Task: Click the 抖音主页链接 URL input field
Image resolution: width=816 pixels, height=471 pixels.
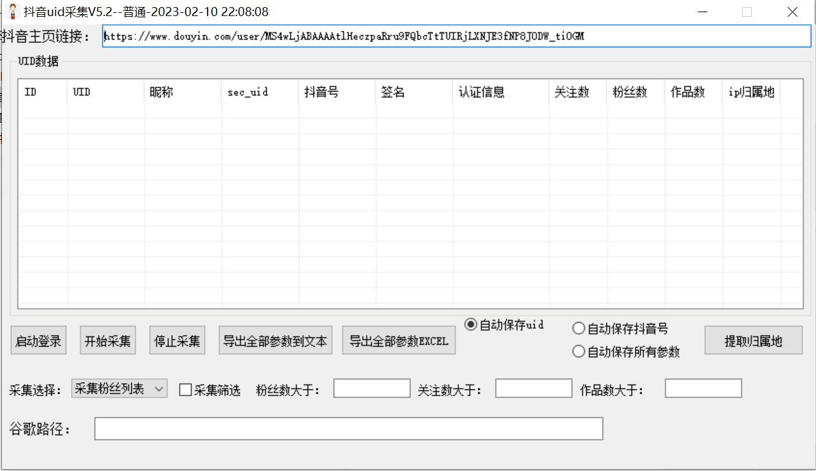Action: coord(456,37)
